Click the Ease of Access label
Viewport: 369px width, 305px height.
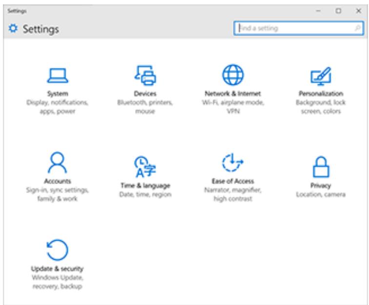(x=233, y=181)
